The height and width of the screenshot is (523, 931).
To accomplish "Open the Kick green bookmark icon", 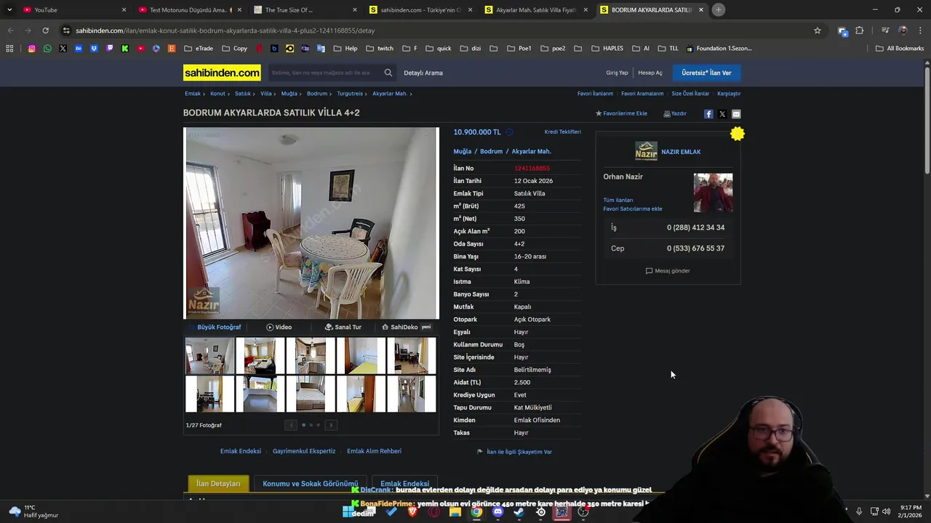I will 125,49.
